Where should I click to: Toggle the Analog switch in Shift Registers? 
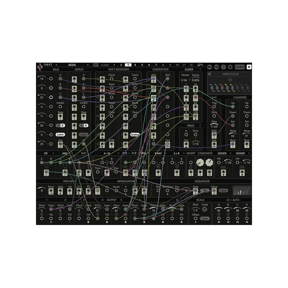coord(135,135)
